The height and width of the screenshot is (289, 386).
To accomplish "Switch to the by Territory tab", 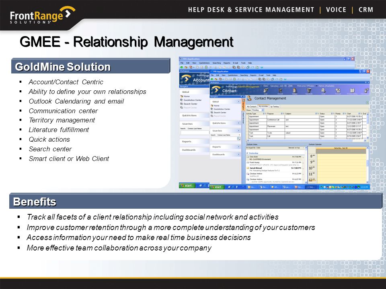I will [x=275, y=106].
